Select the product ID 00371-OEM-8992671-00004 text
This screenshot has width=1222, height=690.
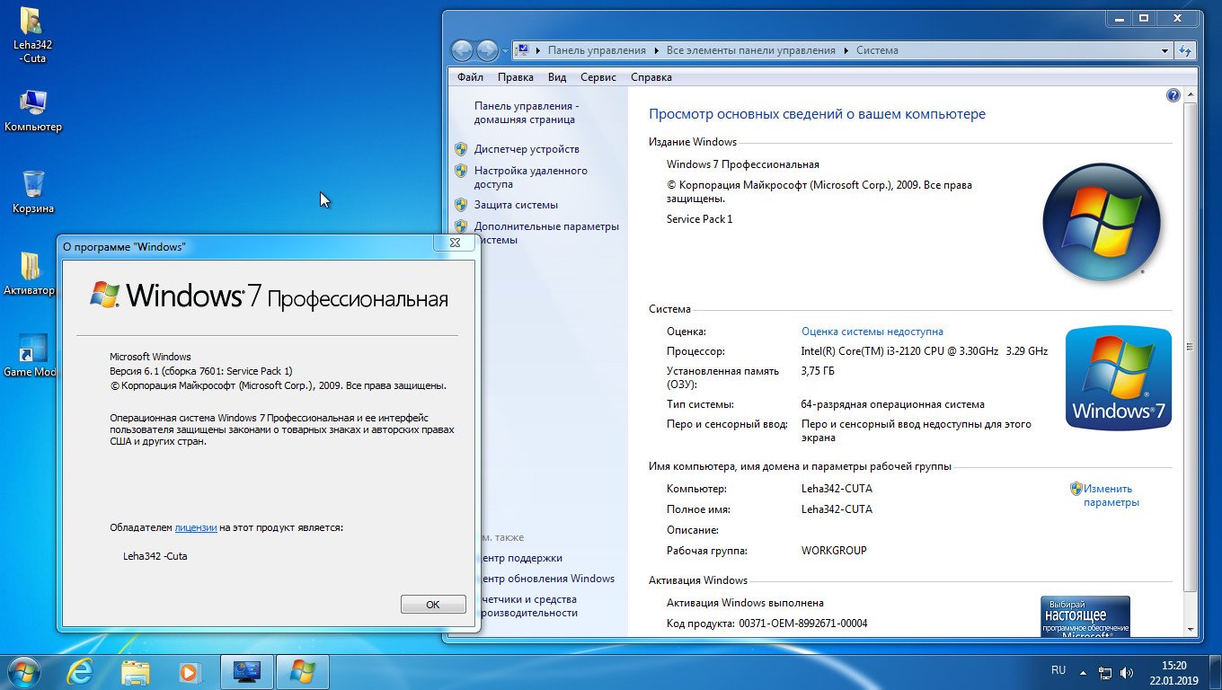[803, 624]
